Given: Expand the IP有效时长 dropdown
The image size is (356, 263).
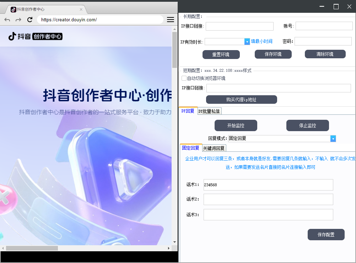Looking at the screenshot, I should tap(247, 42).
